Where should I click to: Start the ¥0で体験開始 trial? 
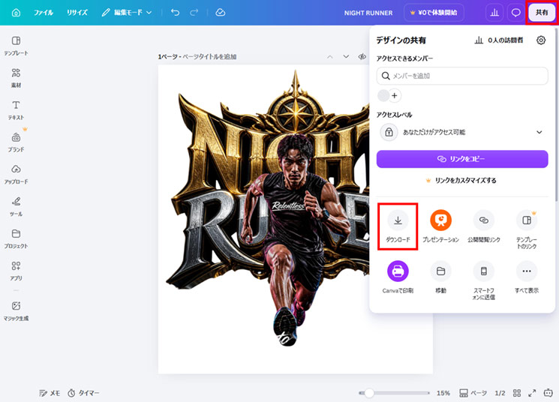[434, 13]
